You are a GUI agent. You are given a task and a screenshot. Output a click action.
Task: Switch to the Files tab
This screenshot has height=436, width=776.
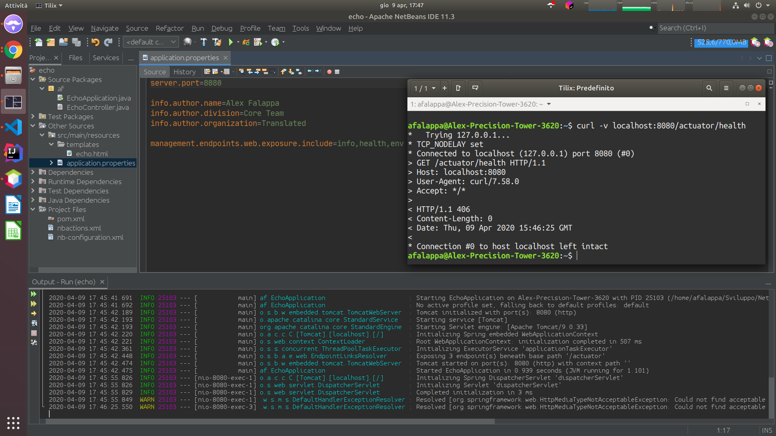tap(76, 58)
